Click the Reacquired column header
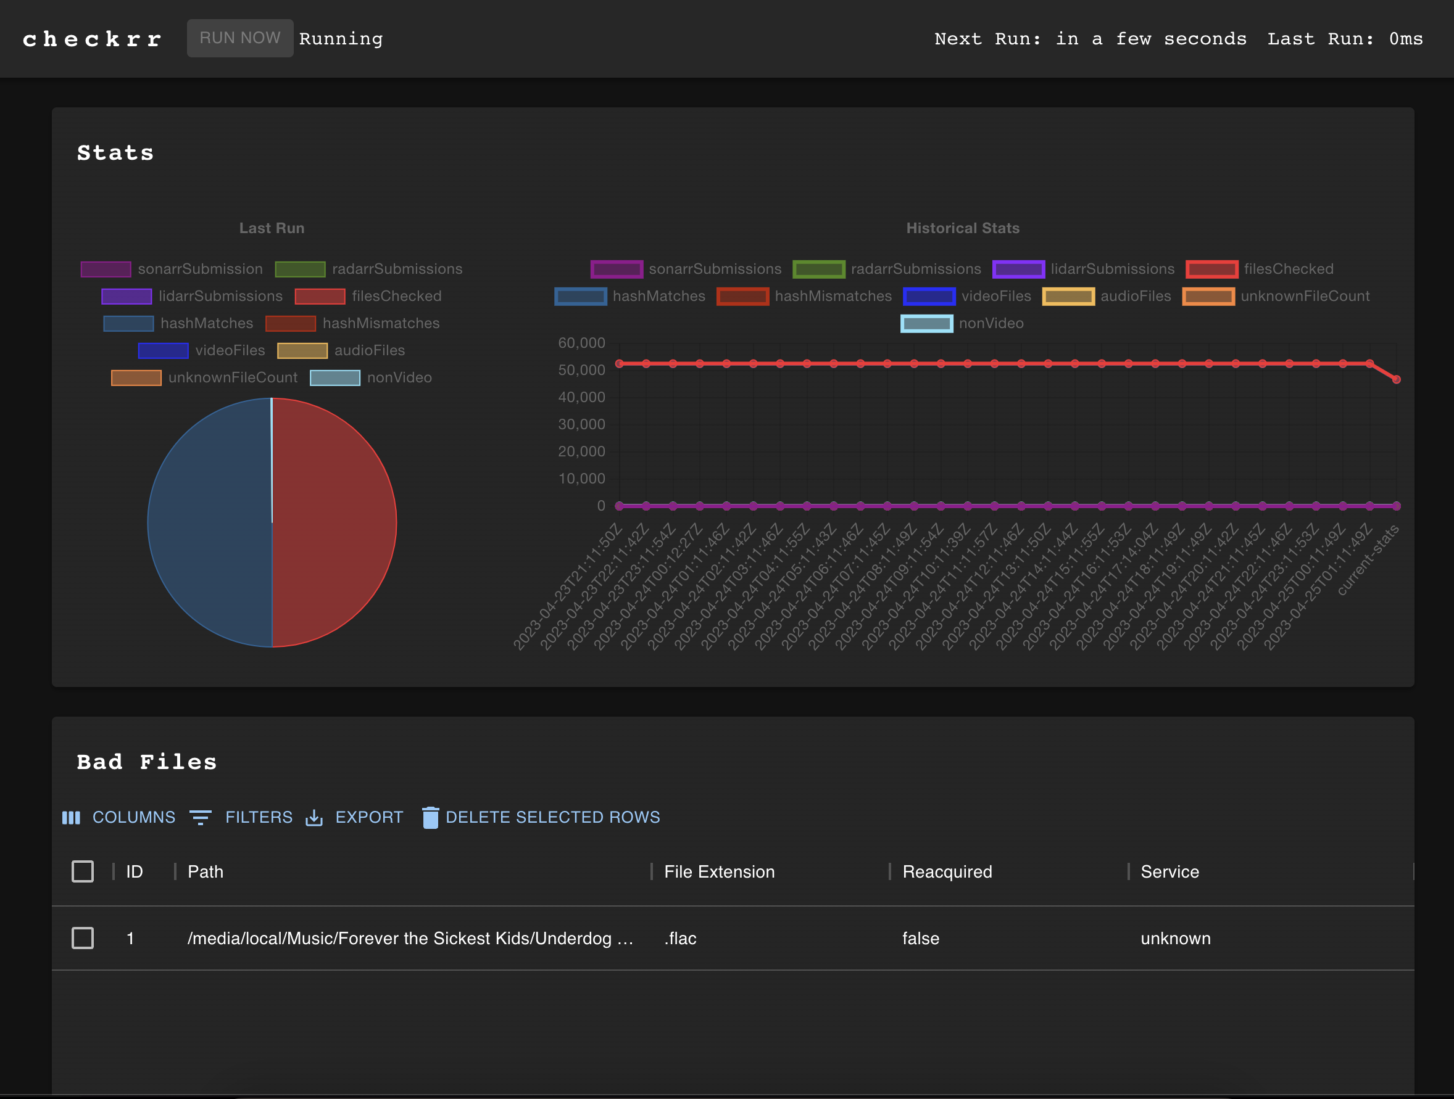Image resolution: width=1454 pixels, height=1099 pixels. click(947, 871)
